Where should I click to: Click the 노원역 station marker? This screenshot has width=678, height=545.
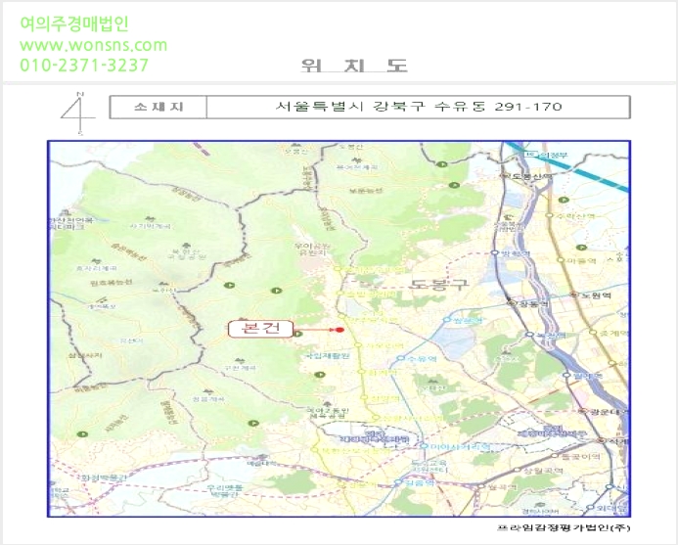pos(574,295)
